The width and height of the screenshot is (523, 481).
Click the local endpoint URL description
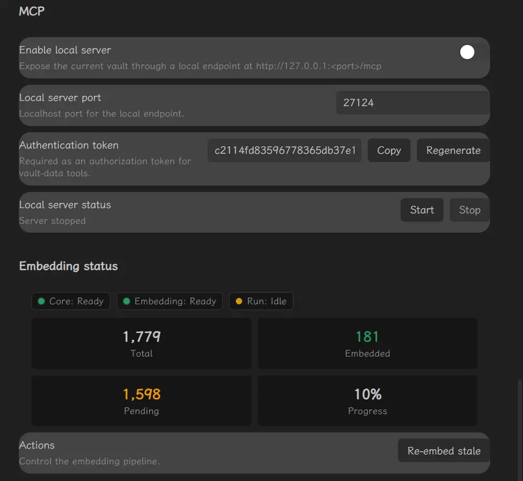[x=200, y=66]
